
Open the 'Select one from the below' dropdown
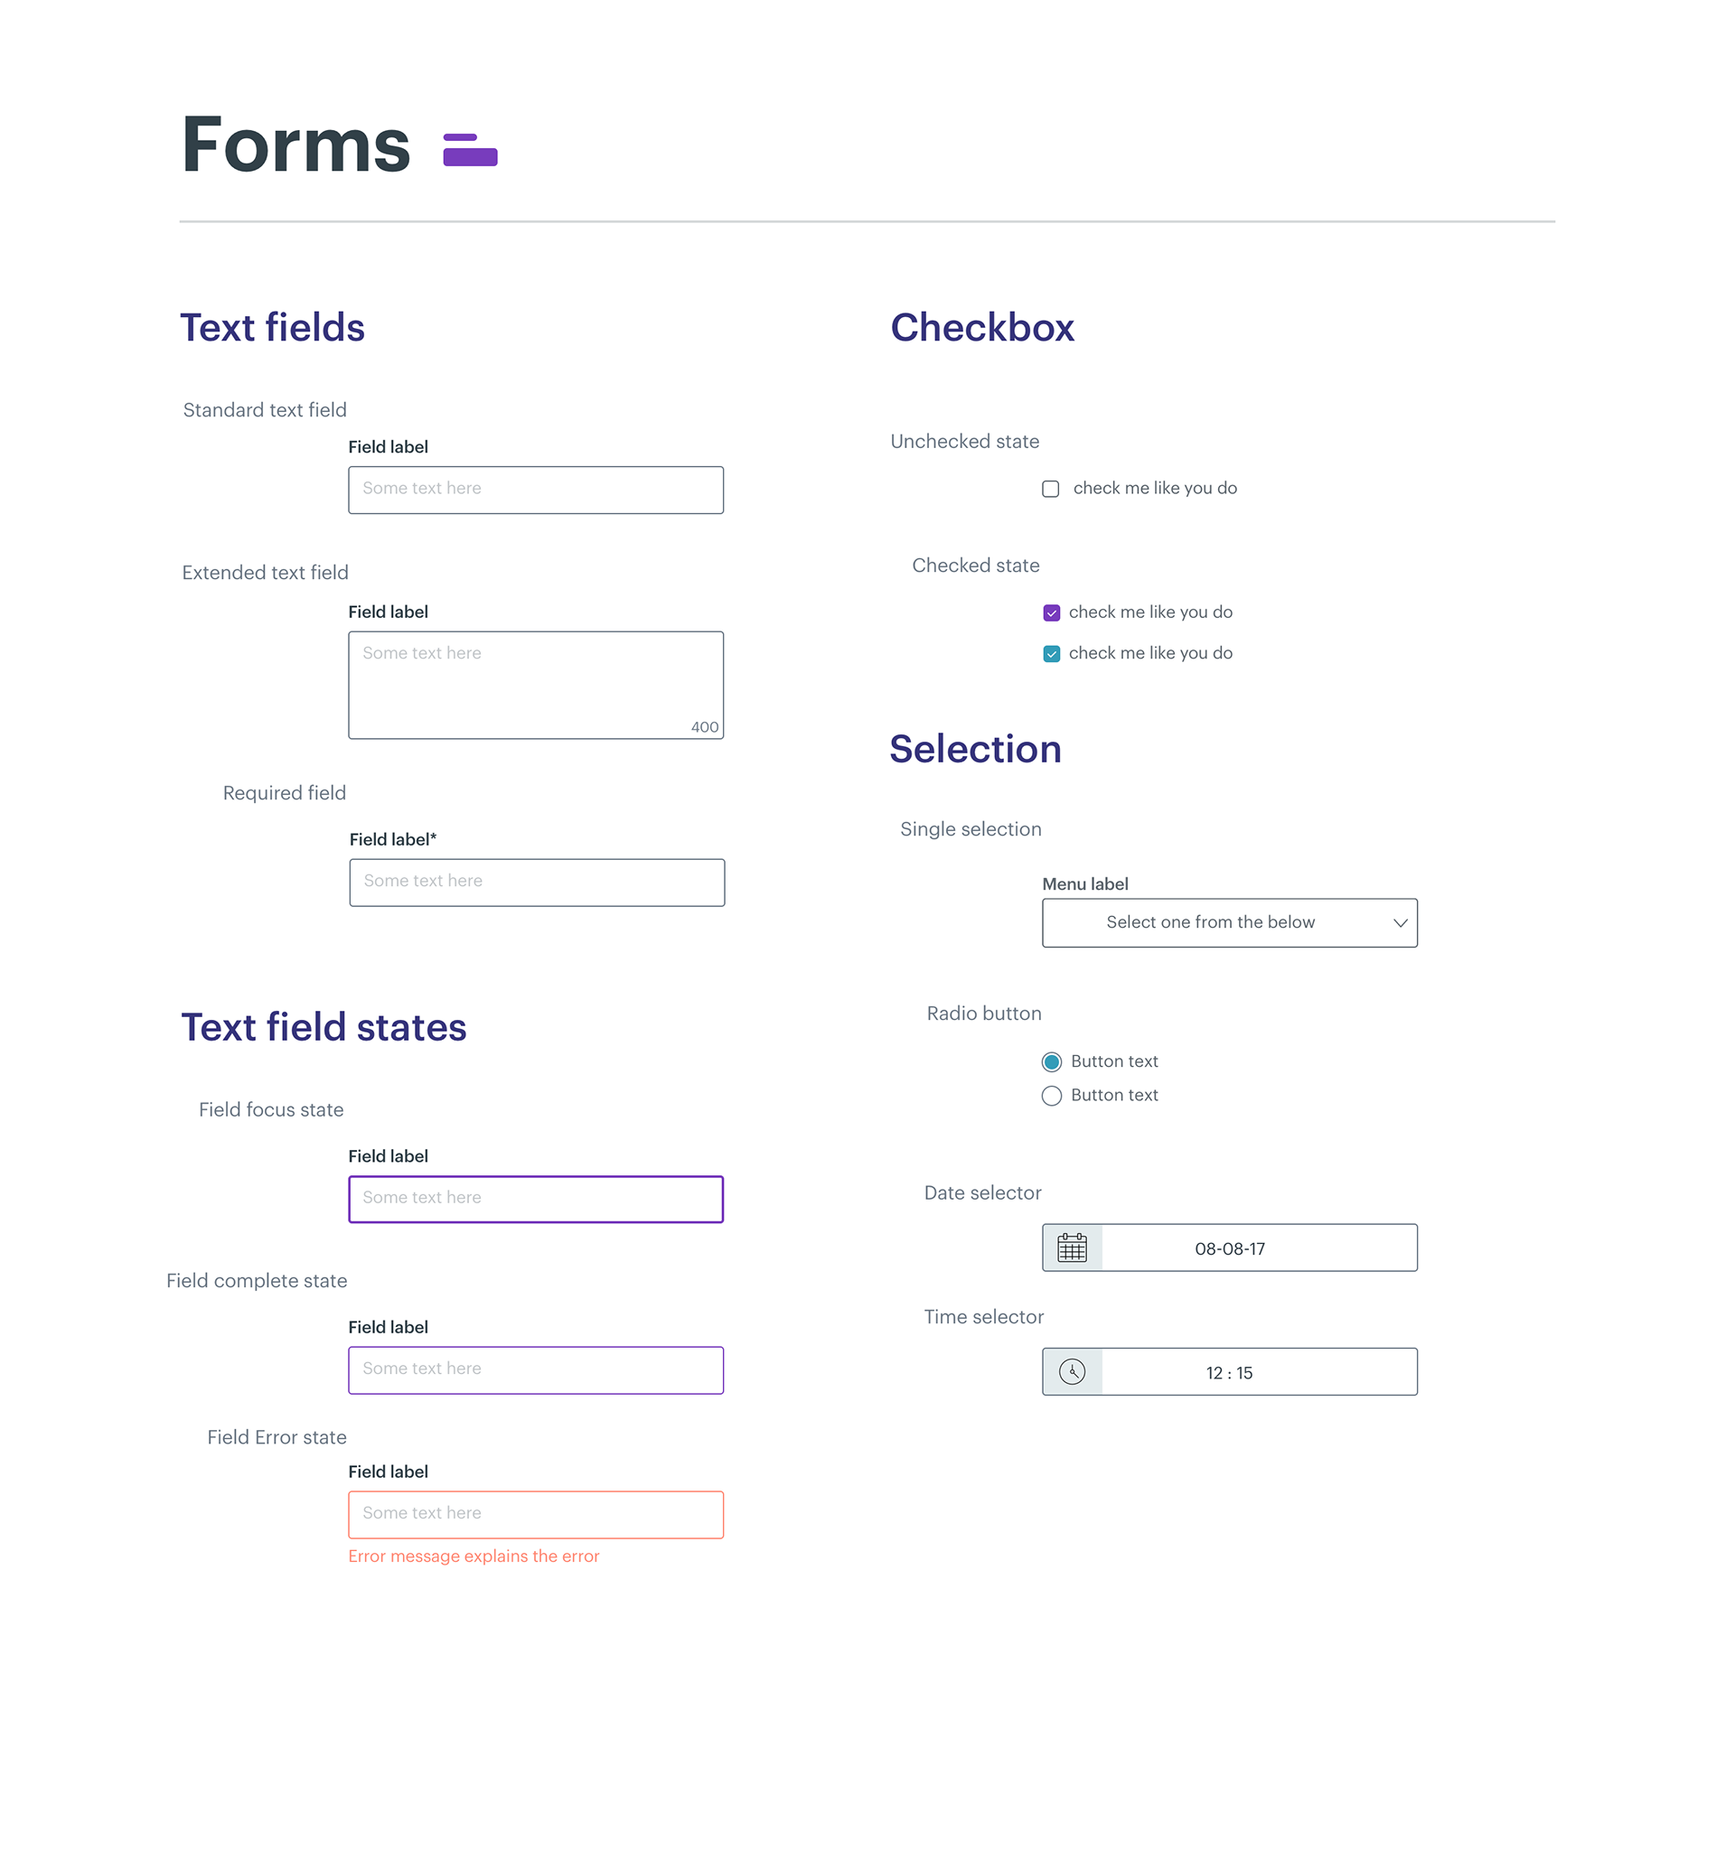click(1209, 923)
